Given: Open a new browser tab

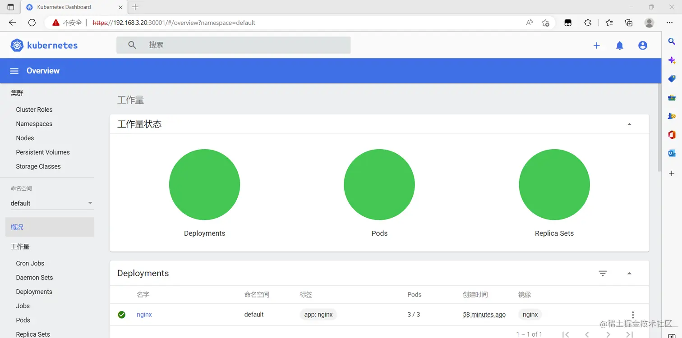Looking at the screenshot, I should coord(135,7).
